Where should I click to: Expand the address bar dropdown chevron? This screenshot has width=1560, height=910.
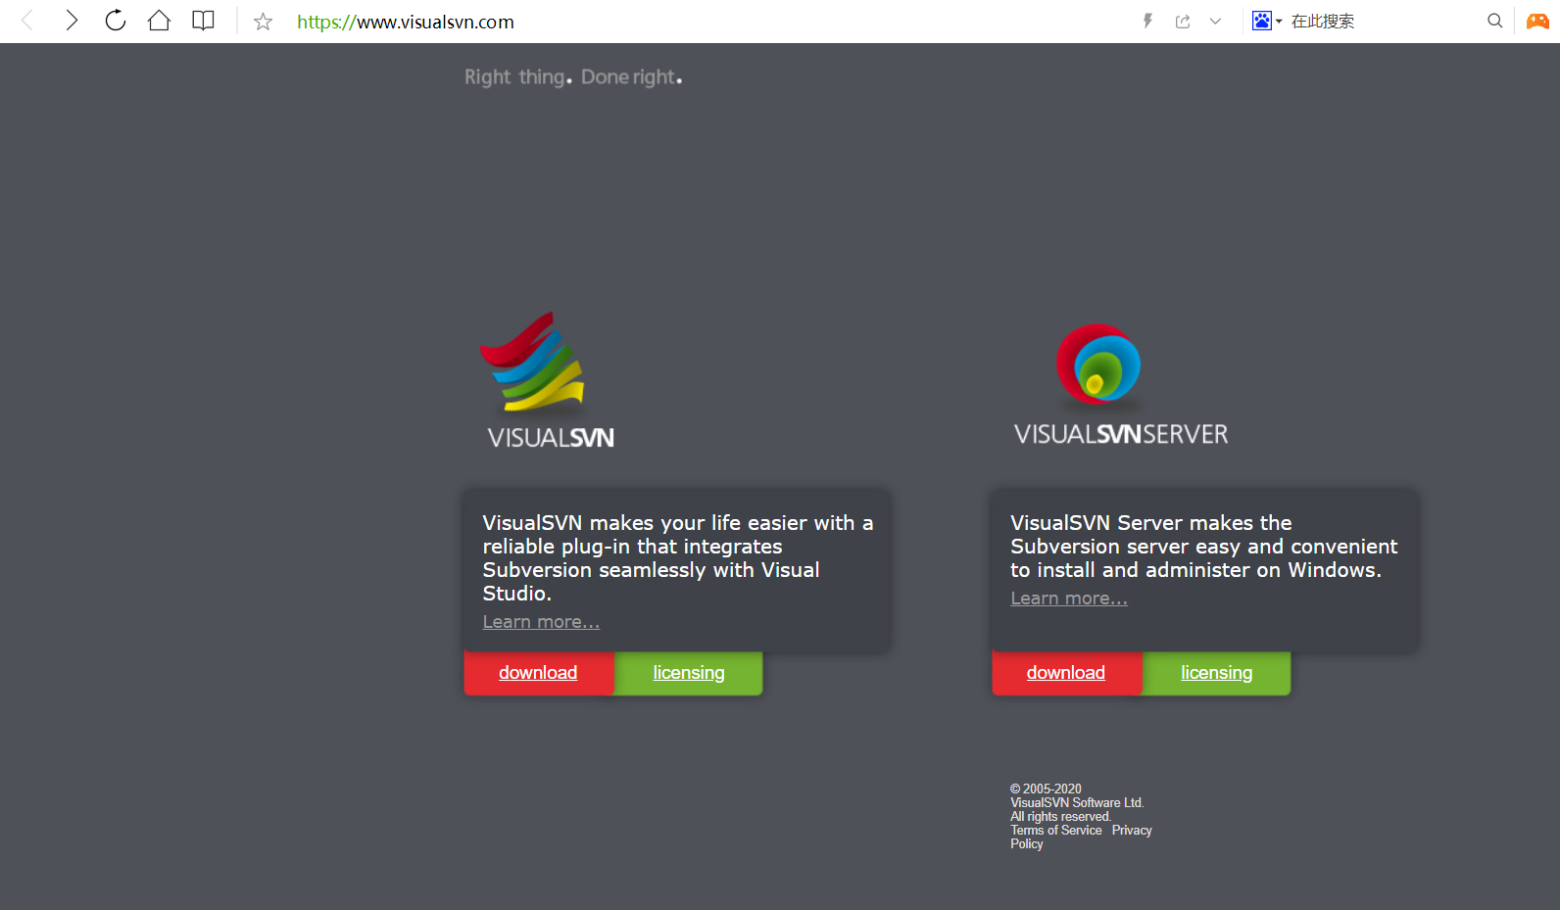(x=1215, y=22)
